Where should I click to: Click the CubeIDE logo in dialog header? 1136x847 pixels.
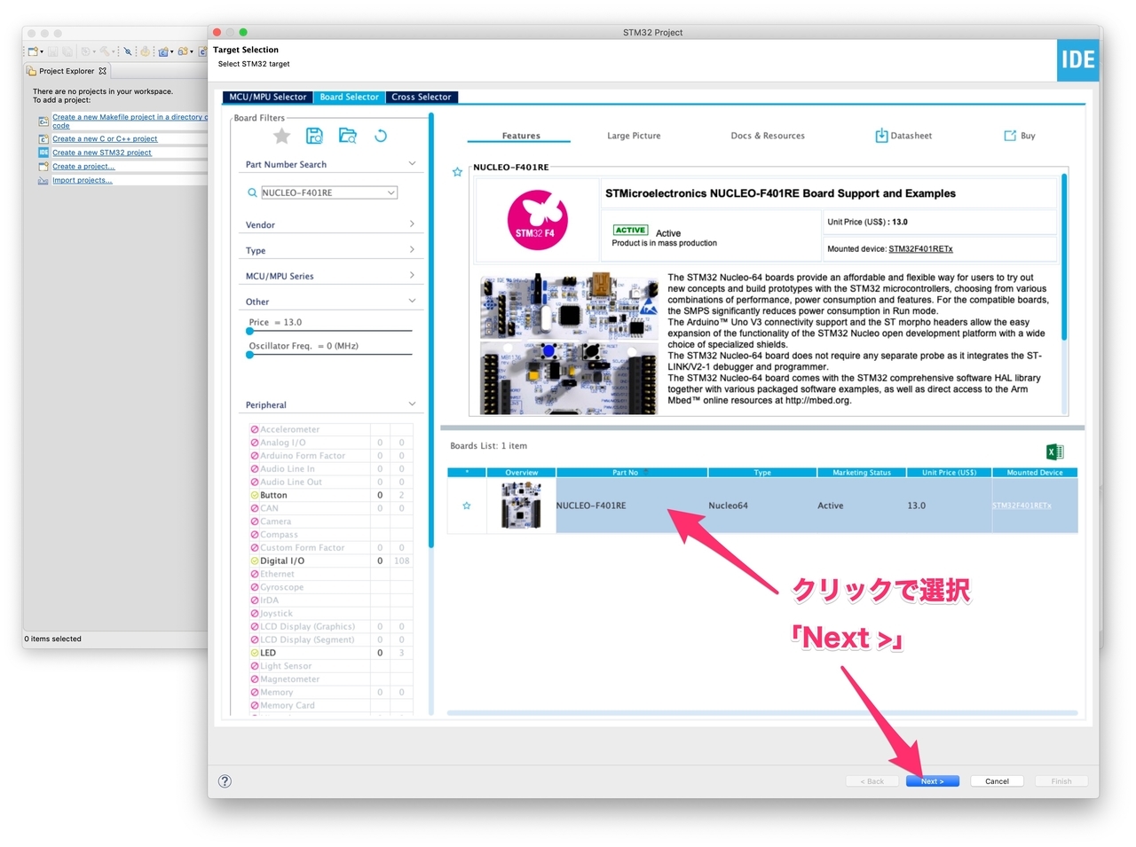[1078, 60]
